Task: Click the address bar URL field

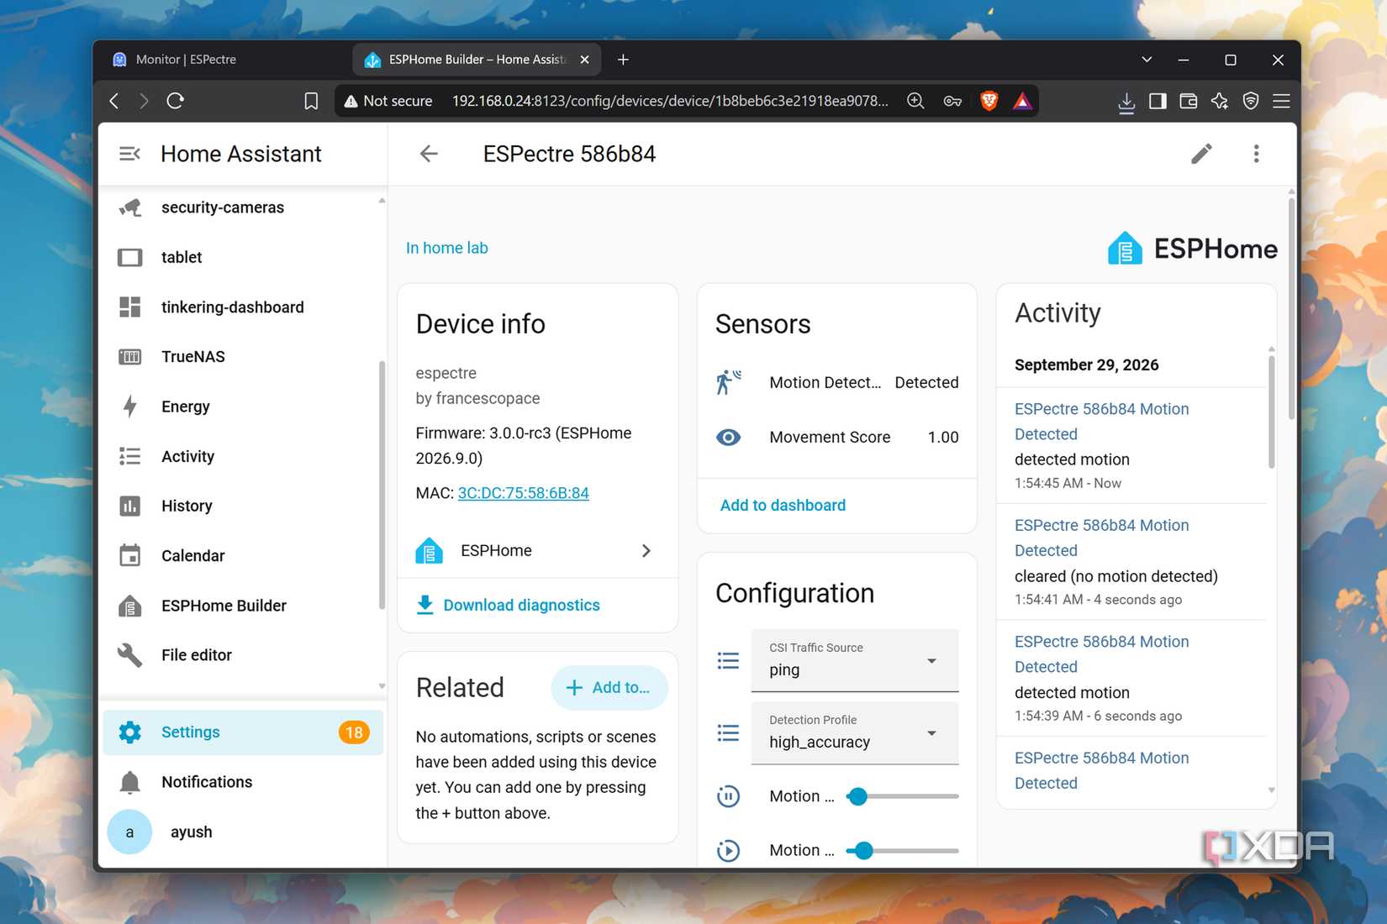Action: pos(670,101)
